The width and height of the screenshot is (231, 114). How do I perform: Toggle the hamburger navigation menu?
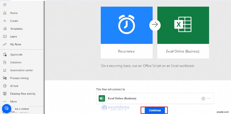click(x=5, y=5)
